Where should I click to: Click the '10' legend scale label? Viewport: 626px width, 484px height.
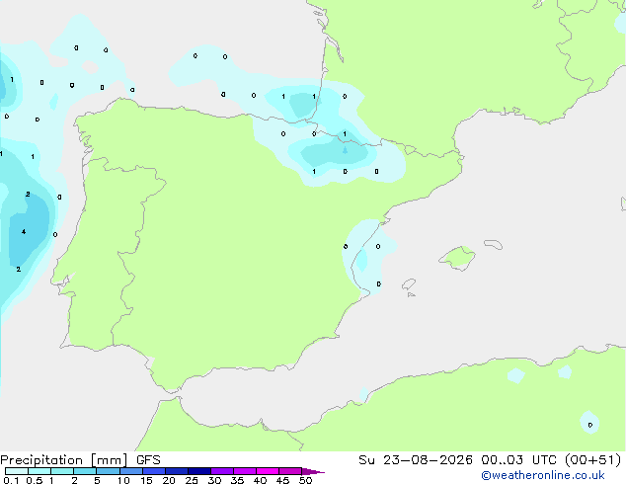coord(123,480)
